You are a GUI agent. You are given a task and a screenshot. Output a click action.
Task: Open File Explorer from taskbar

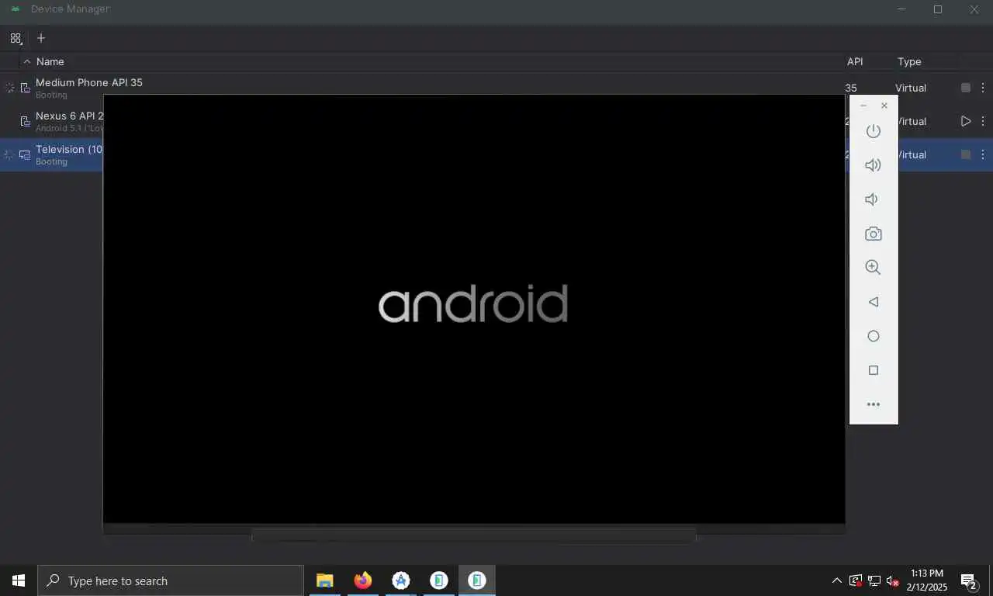click(x=324, y=580)
